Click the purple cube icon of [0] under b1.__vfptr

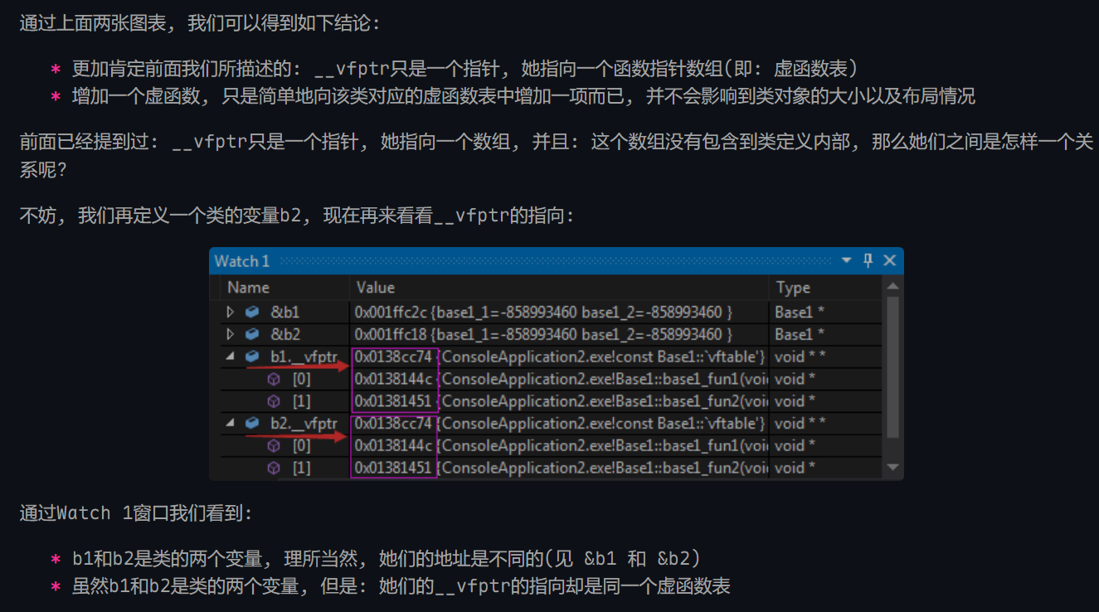(x=274, y=379)
